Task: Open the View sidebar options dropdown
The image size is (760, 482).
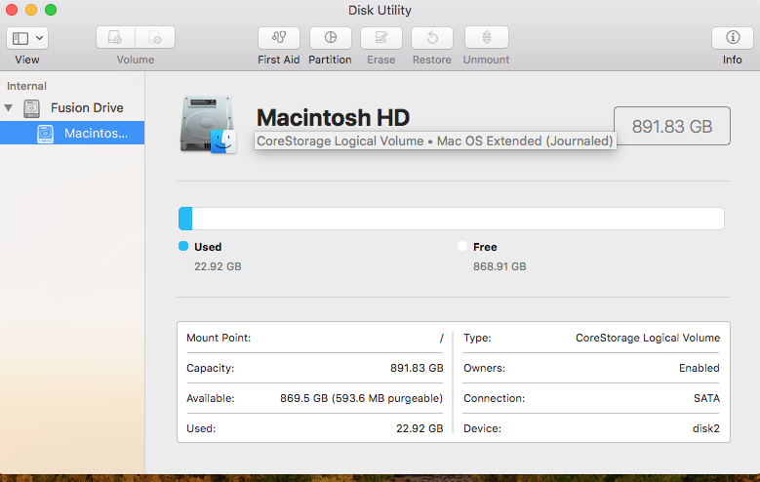Action: pos(27,38)
